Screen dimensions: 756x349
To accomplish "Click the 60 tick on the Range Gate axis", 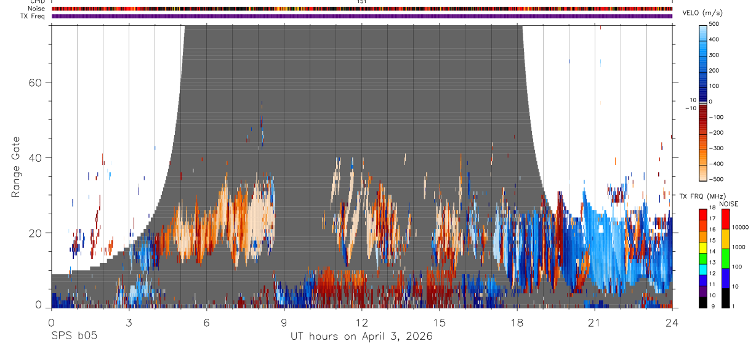I will coord(35,82).
